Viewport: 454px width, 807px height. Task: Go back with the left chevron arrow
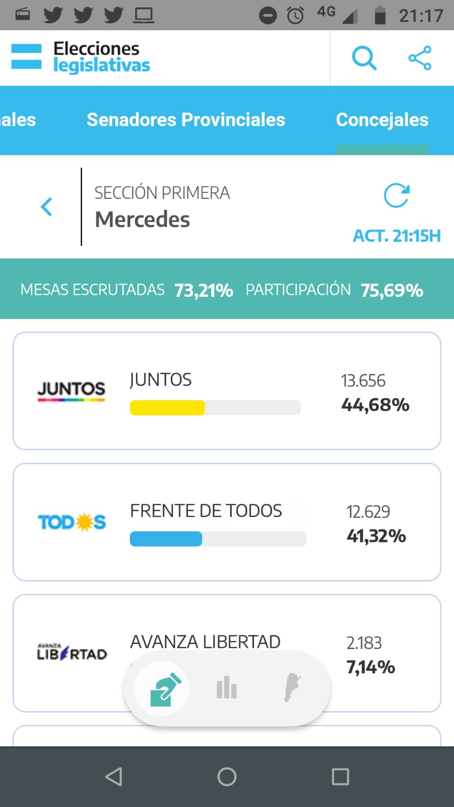[x=46, y=206]
